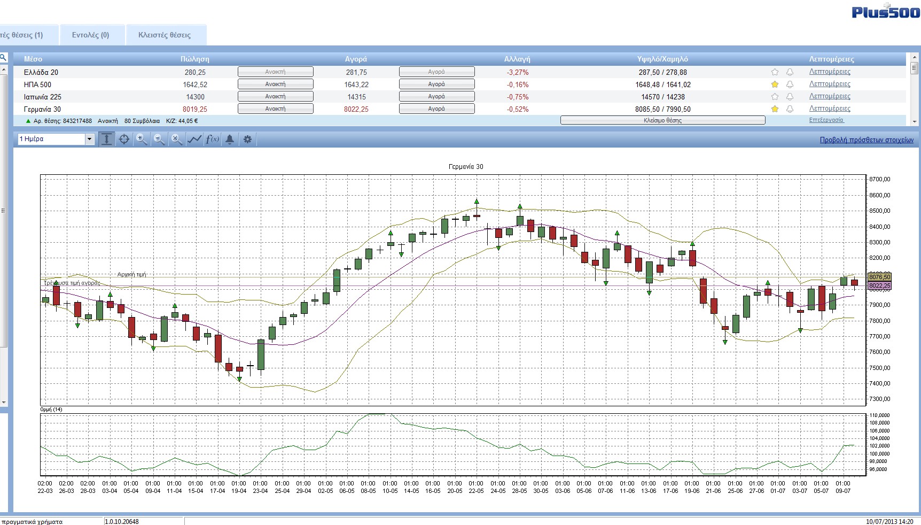Image resolution: width=921 pixels, height=525 pixels.
Task: Click the instruments table scrollbar thumb
Action: pos(914,68)
